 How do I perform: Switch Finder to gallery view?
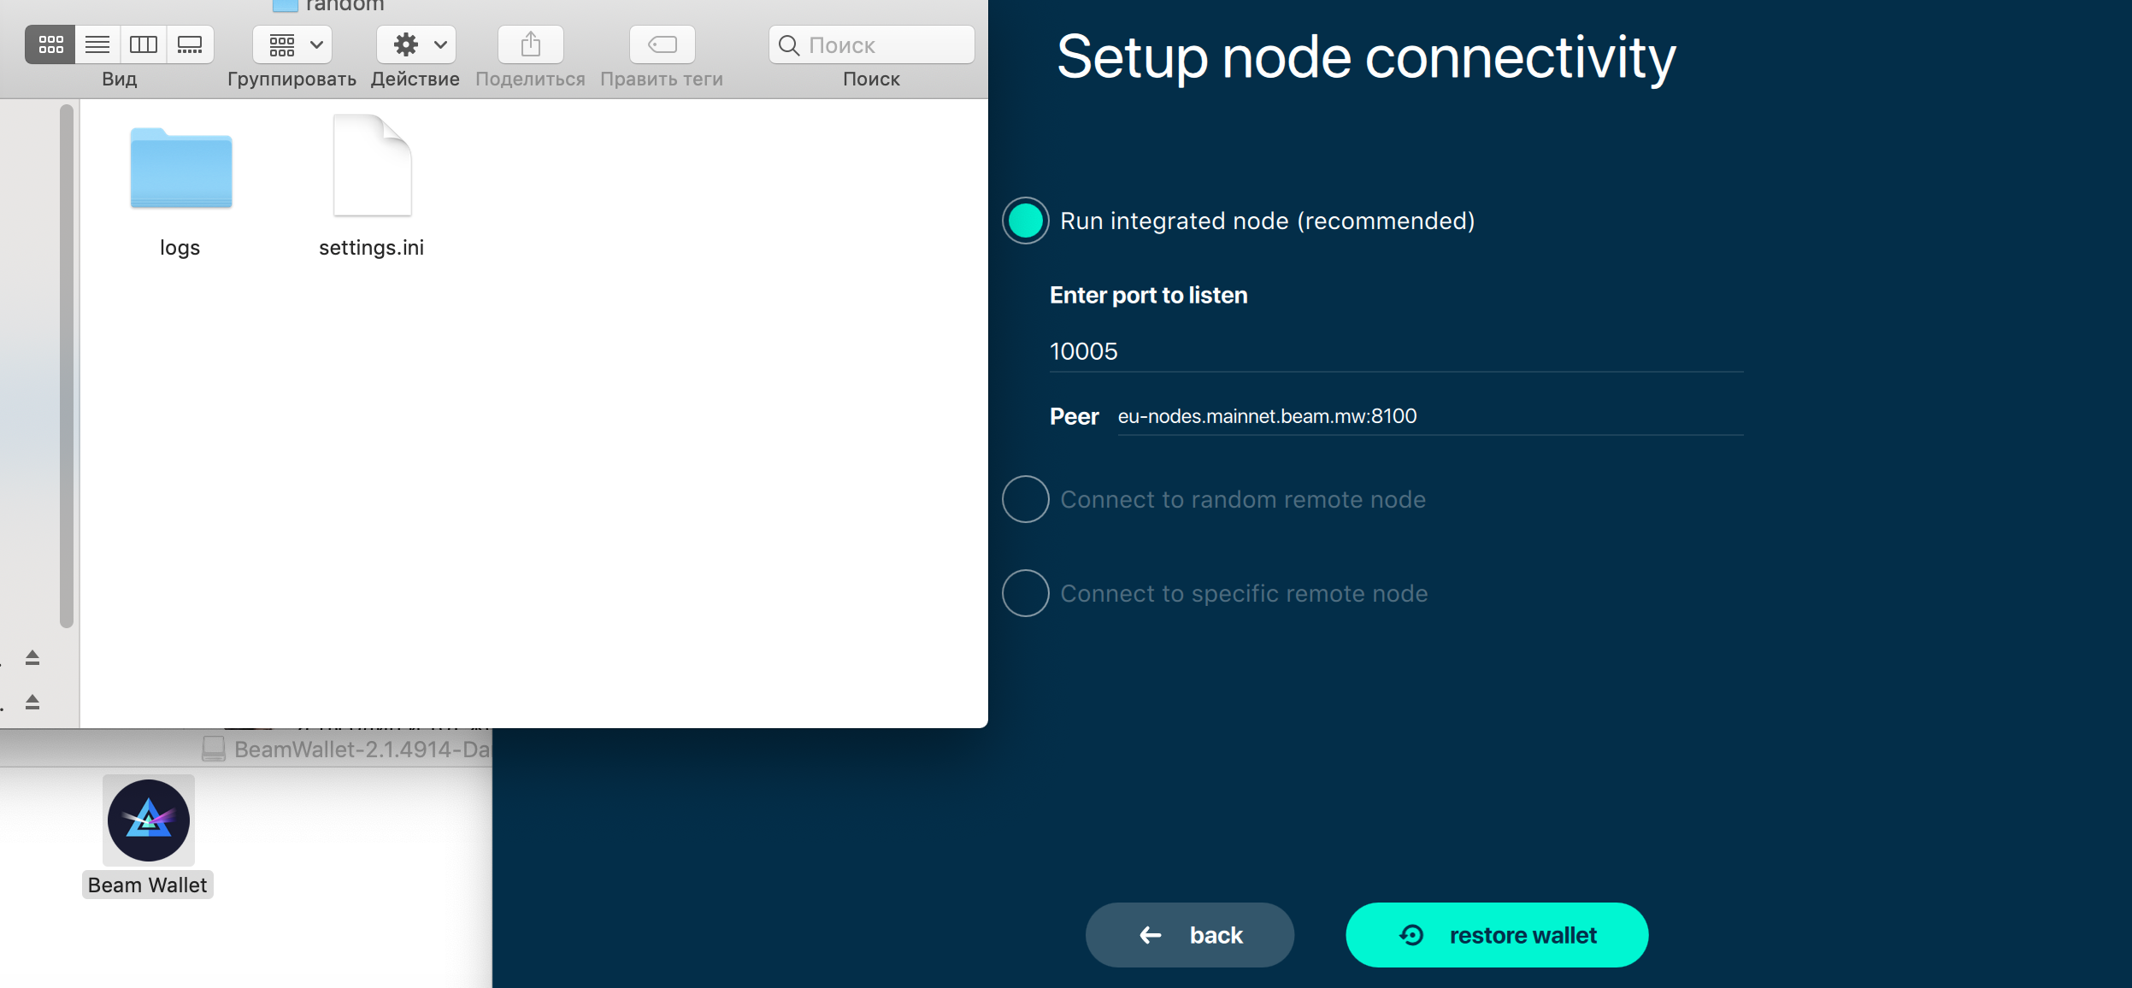point(190,44)
